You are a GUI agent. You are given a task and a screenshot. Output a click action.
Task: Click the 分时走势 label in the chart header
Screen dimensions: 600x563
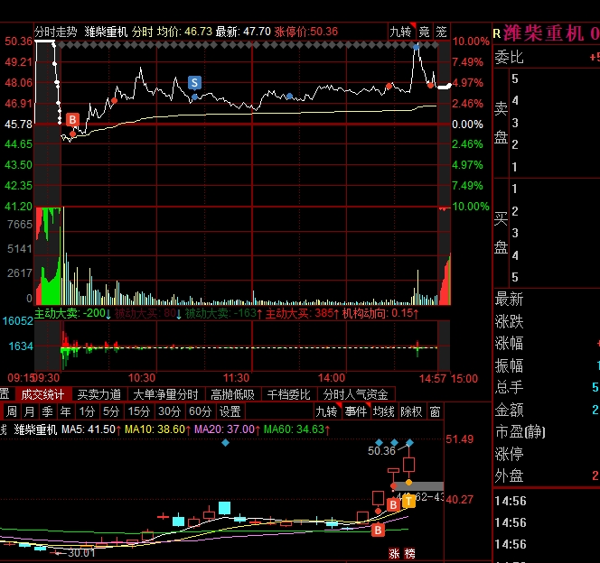(56, 32)
